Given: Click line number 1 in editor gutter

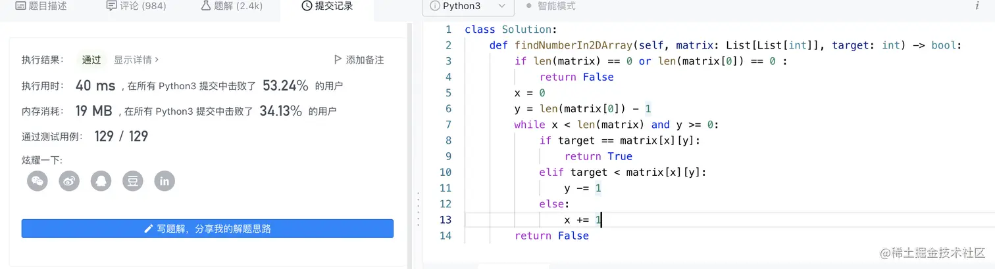Looking at the screenshot, I should tap(448, 30).
